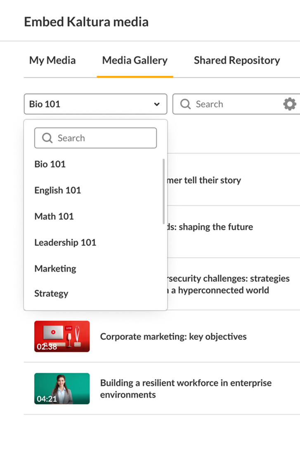Image resolution: width=300 pixels, height=465 pixels.
Task: Select Bio 101 from the dropdown list
Action: pyautogui.click(x=50, y=164)
